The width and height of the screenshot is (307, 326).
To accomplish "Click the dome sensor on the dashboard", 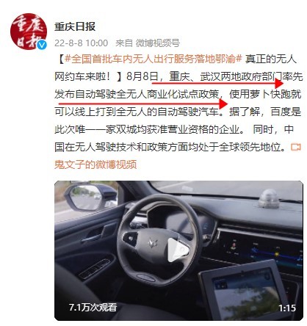I will 268,198.
